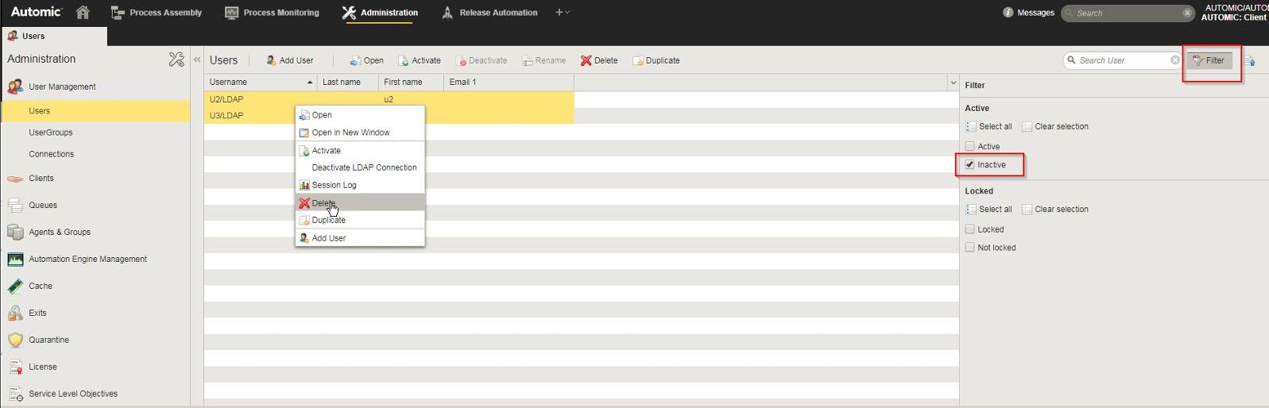Viewport: 1269px width, 408px height.
Task: Open Connections in the sidebar
Action: 52,154
